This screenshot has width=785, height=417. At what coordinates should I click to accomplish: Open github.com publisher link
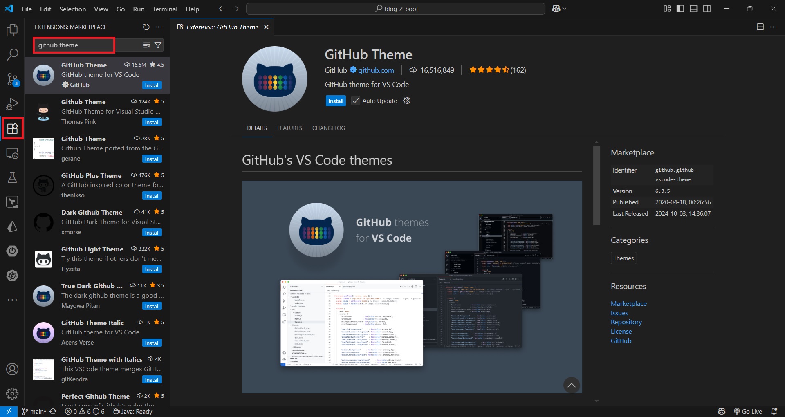376,70
